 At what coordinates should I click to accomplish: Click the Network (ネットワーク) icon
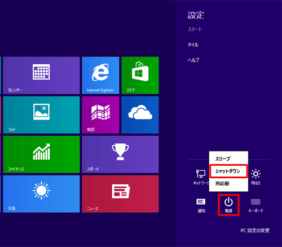click(201, 177)
